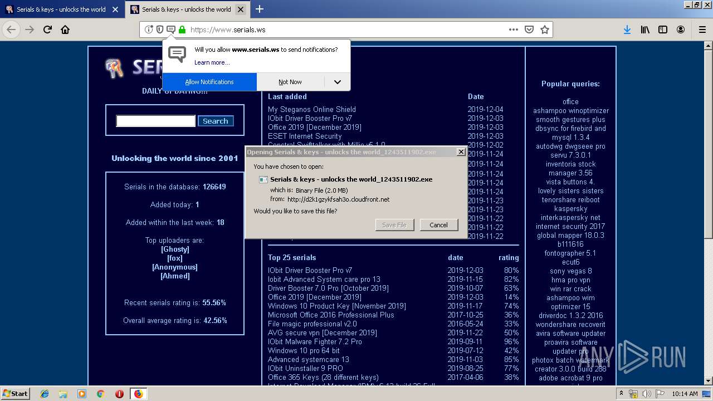Open the file explorer taskbar icon
713x401 pixels.
tap(63, 394)
